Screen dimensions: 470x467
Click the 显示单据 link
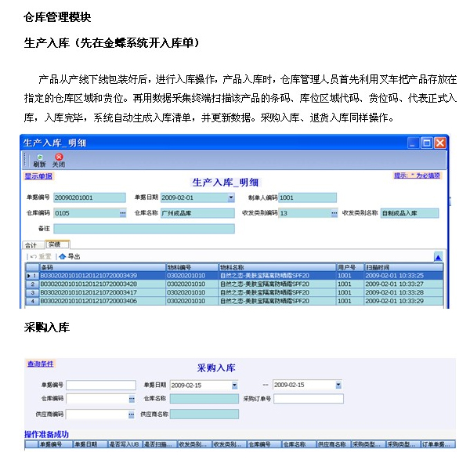tap(38, 176)
